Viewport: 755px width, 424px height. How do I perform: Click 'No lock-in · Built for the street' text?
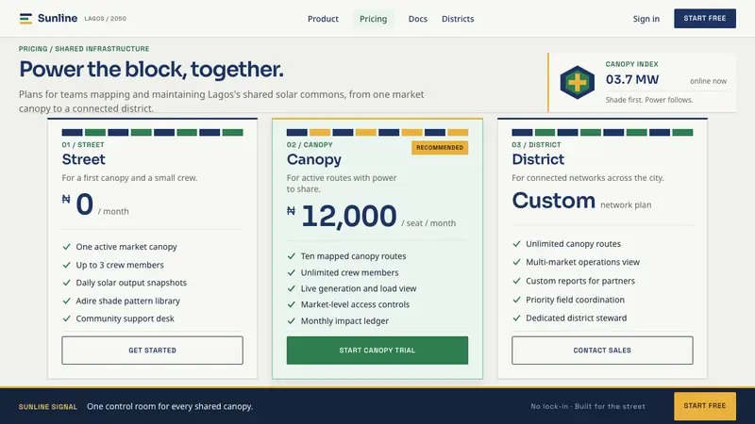pyautogui.click(x=588, y=406)
